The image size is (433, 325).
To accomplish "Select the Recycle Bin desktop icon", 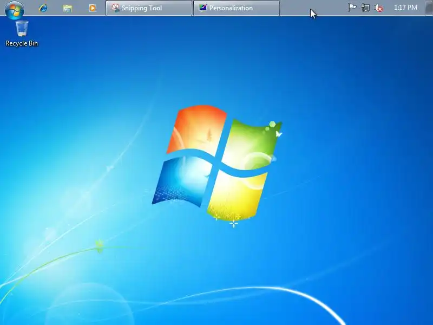I will click(22, 34).
